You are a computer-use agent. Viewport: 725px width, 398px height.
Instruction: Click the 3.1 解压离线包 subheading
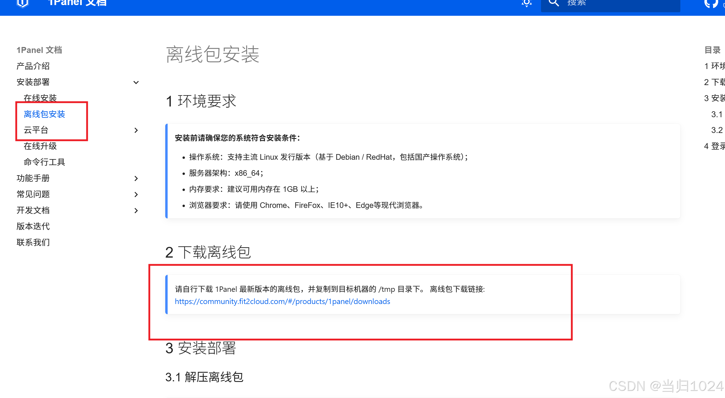pos(205,377)
